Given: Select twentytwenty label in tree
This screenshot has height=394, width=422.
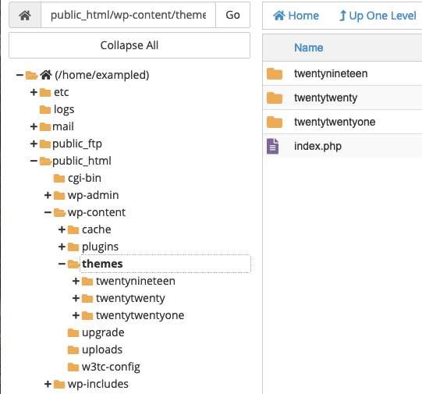Looking at the screenshot, I should point(130,298).
